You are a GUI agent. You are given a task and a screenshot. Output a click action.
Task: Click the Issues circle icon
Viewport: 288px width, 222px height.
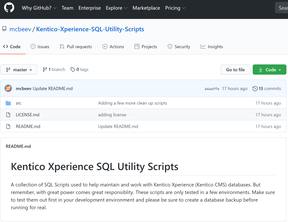[x=33, y=46]
